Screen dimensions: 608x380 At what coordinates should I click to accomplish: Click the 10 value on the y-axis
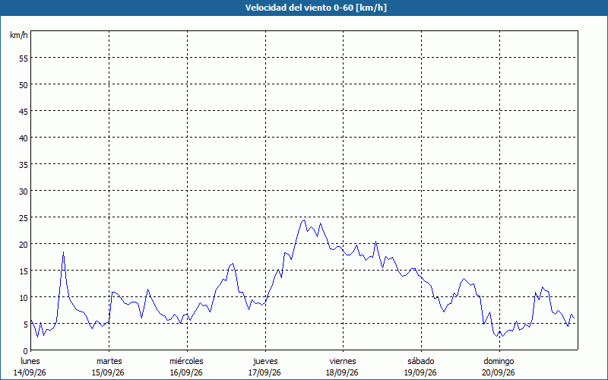24,297
